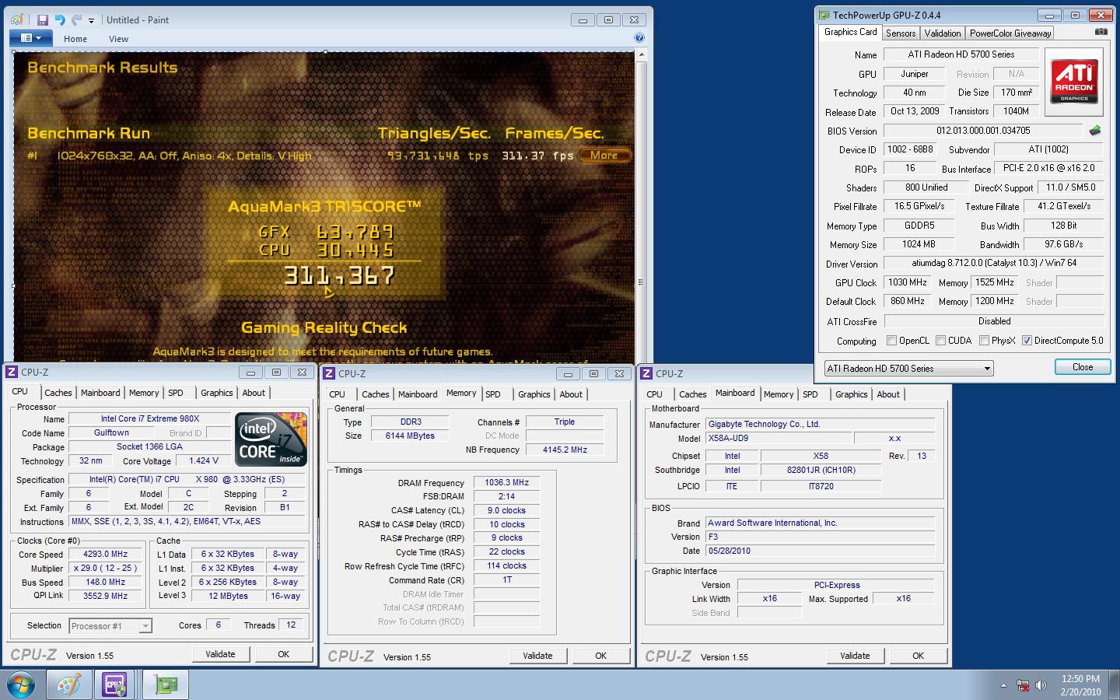The image size is (1120, 700).
Task: Open GPU-Z Validation tab
Action: (943, 33)
